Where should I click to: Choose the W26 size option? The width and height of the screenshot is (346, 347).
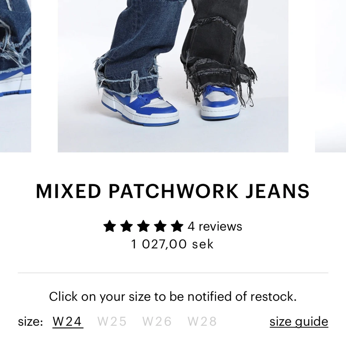tap(157, 321)
